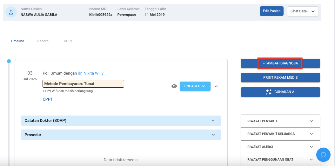Viewport: 335px width, 166px height.
Task: Click Data tidak tersedia message
Action: (121, 160)
